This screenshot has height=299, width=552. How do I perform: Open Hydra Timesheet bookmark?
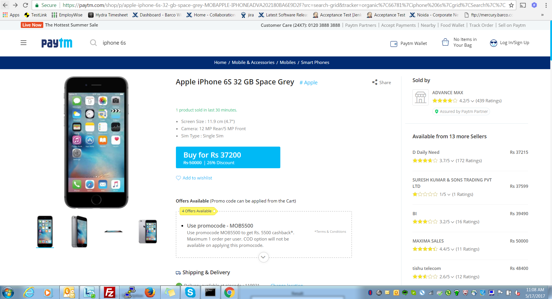pyautogui.click(x=108, y=15)
